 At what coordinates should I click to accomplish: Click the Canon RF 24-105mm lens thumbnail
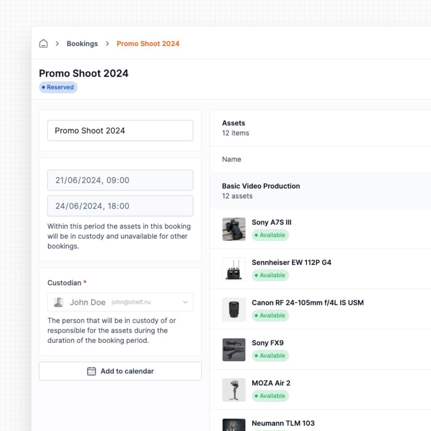click(234, 309)
